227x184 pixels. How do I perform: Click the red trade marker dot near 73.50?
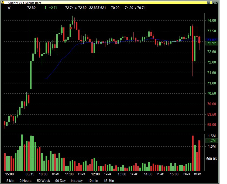point(71,28)
